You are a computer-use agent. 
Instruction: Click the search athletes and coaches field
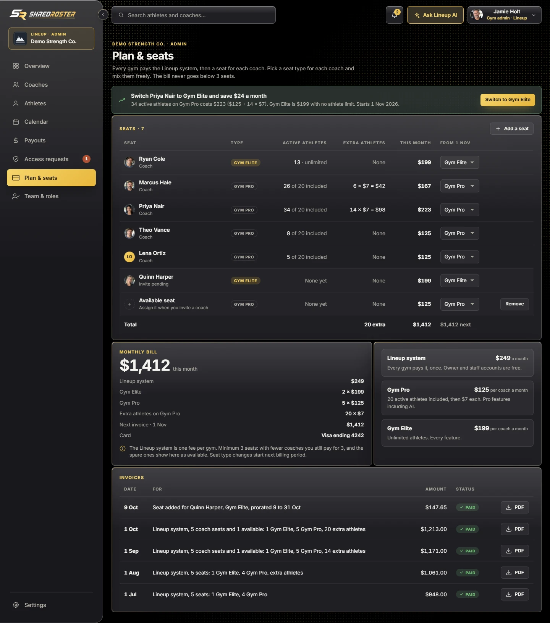pyautogui.click(x=194, y=15)
